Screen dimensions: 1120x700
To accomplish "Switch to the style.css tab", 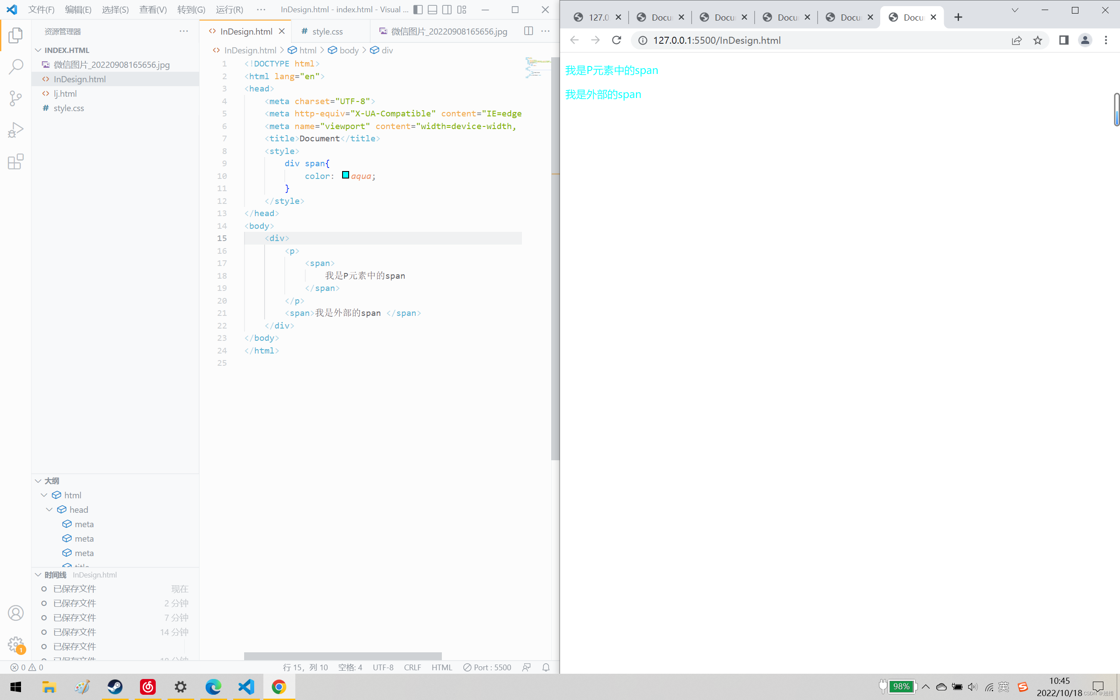I will (327, 31).
